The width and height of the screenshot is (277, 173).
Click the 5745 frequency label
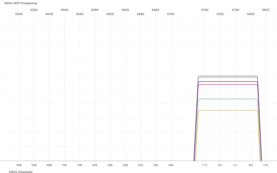(x=205, y=10)
